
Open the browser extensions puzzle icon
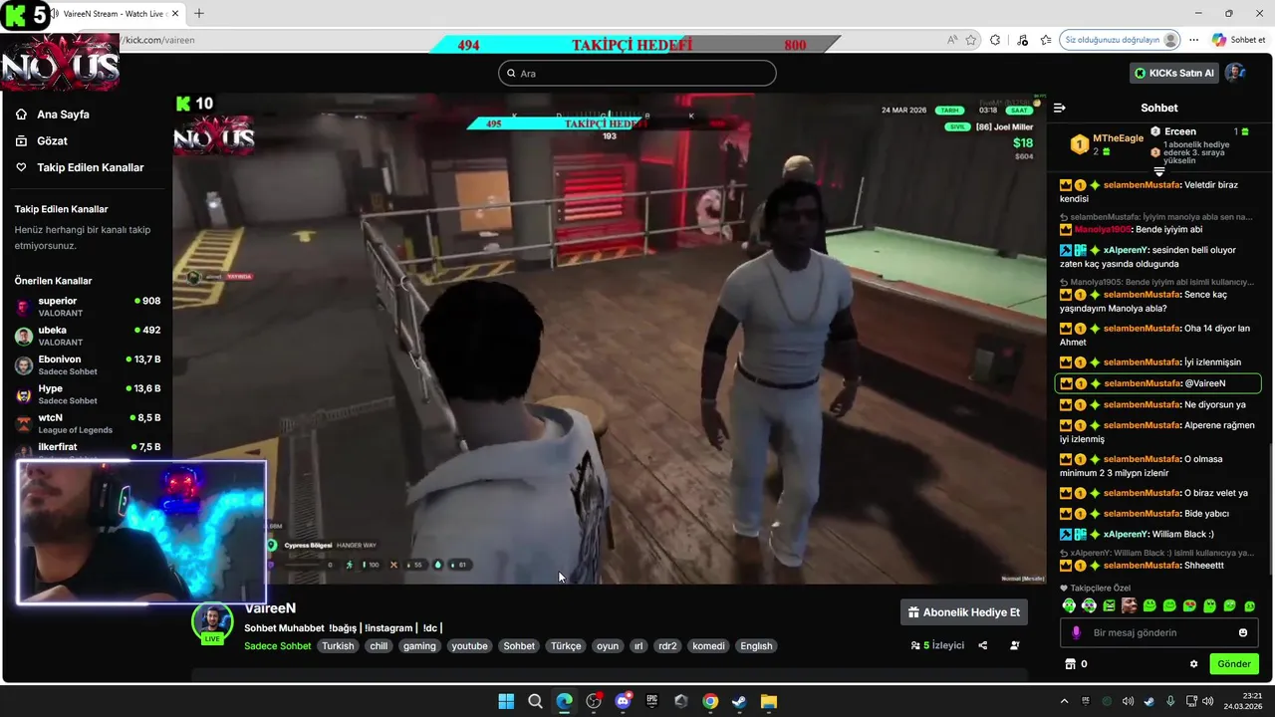[x=994, y=40]
